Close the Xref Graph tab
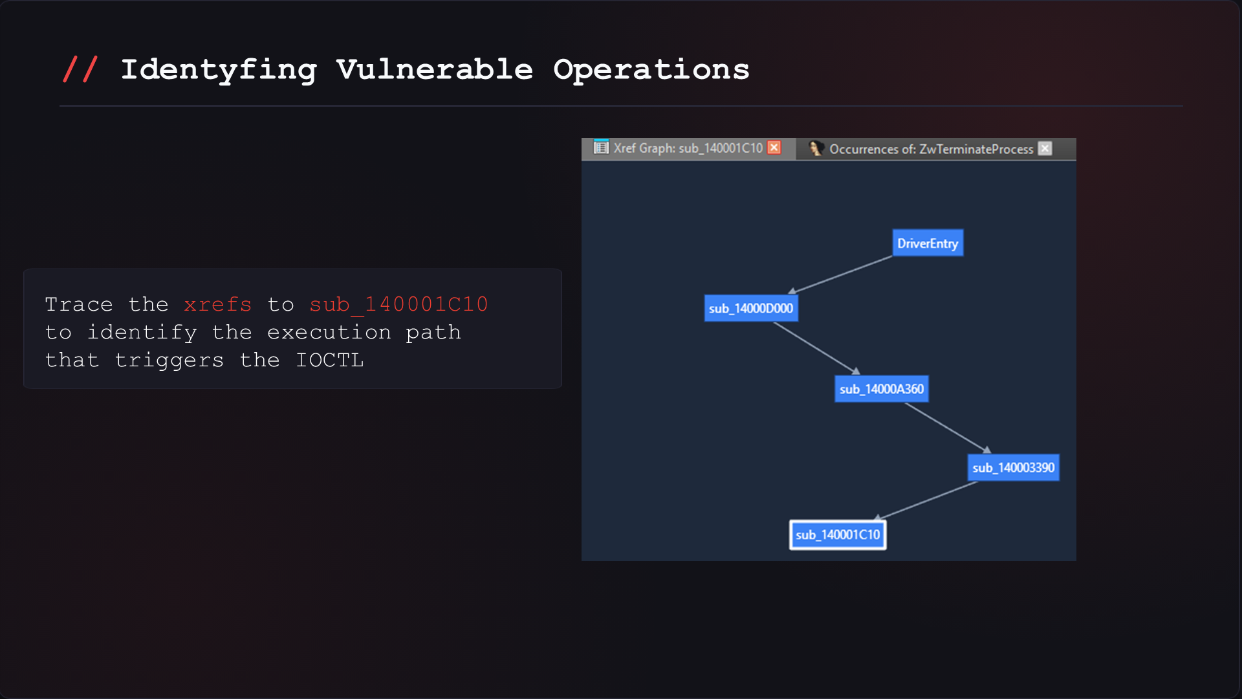 point(774,148)
